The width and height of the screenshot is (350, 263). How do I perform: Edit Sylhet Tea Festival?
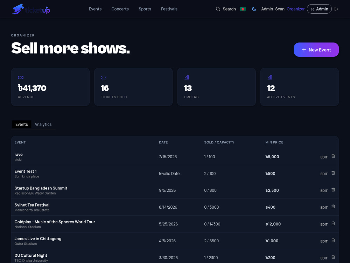tap(324, 208)
